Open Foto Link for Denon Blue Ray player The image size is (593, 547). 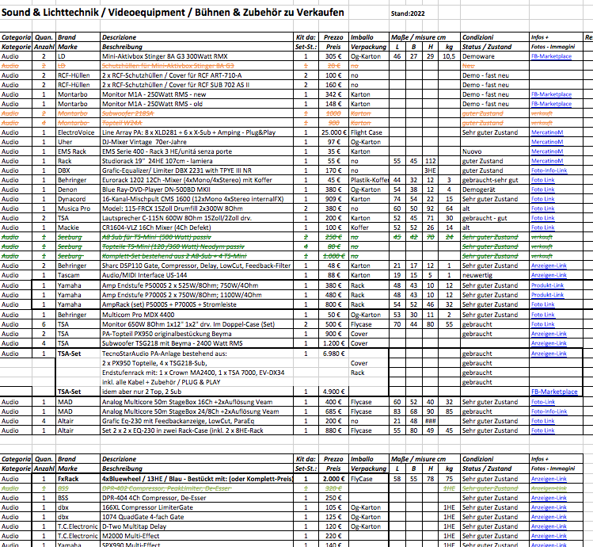click(x=542, y=189)
